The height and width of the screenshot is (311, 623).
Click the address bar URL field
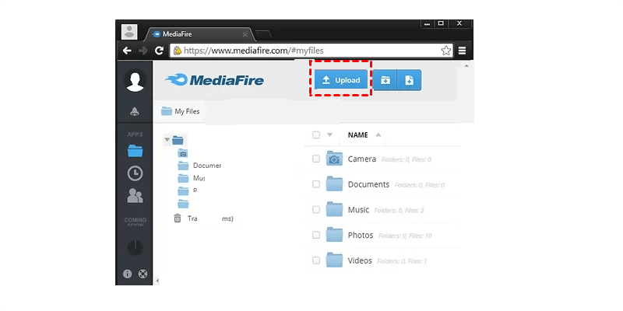pyautogui.click(x=312, y=51)
